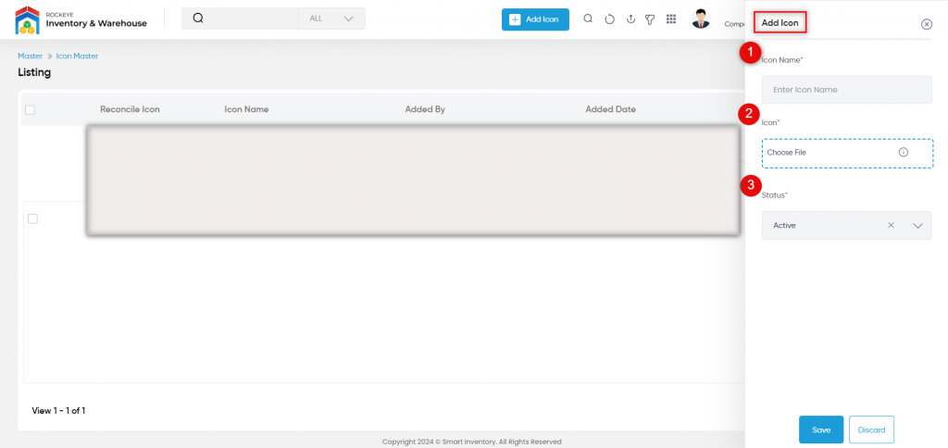Open the Icon Master breadcrumb link
Image resolution: width=948 pixels, height=448 pixels.
(77, 56)
